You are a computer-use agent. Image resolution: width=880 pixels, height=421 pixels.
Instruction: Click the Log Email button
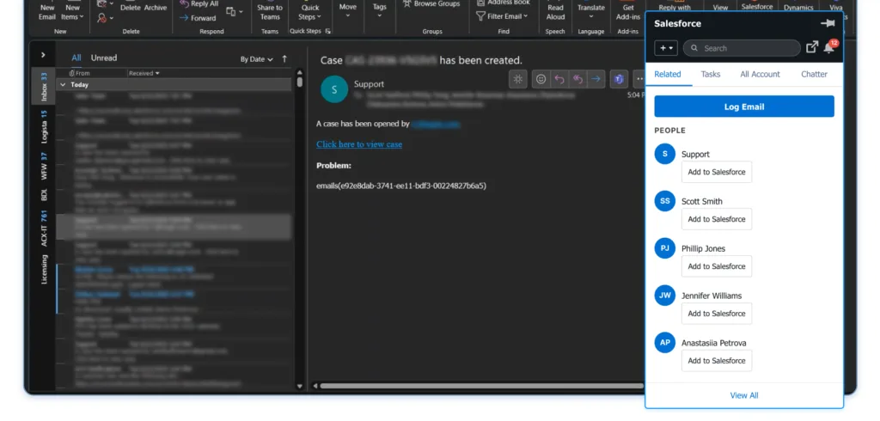coord(744,107)
